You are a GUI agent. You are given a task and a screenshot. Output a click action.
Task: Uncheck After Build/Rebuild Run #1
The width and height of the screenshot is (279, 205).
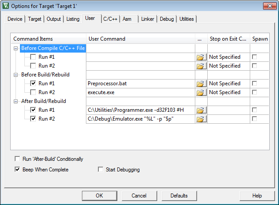coord(33,110)
